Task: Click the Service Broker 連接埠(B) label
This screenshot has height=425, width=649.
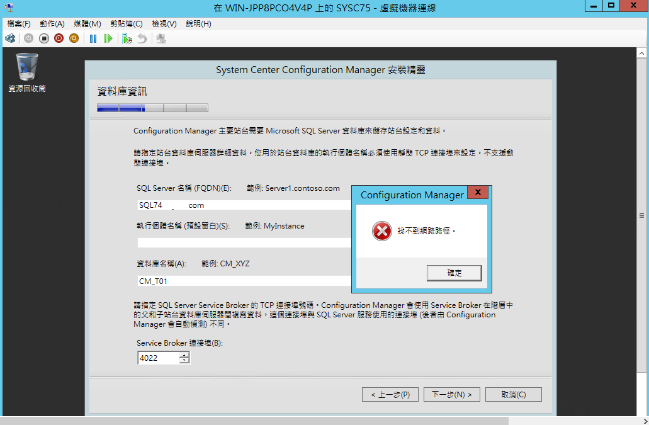Action: (x=179, y=343)
